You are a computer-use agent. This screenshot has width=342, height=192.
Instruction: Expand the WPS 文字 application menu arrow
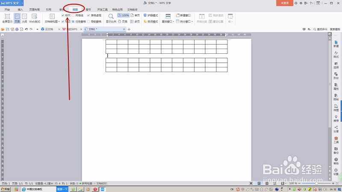click(22, 3)
